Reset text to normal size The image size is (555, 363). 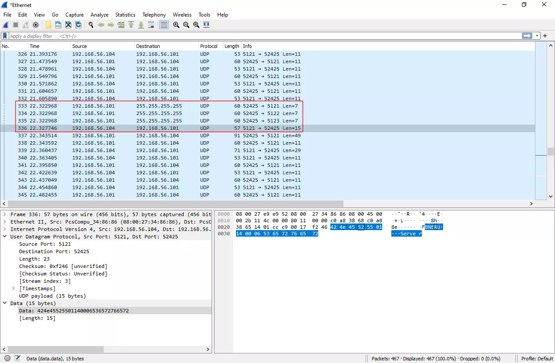coord(196,25)
